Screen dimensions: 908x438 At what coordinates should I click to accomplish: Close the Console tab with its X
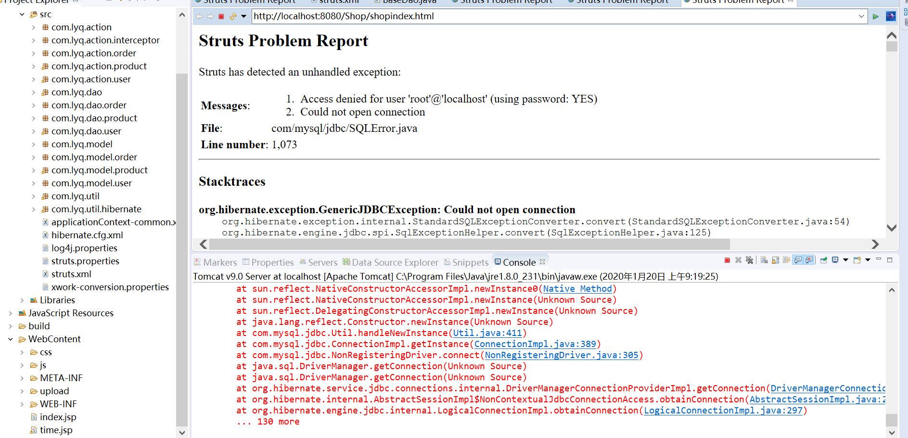click(x=542, y=262)
